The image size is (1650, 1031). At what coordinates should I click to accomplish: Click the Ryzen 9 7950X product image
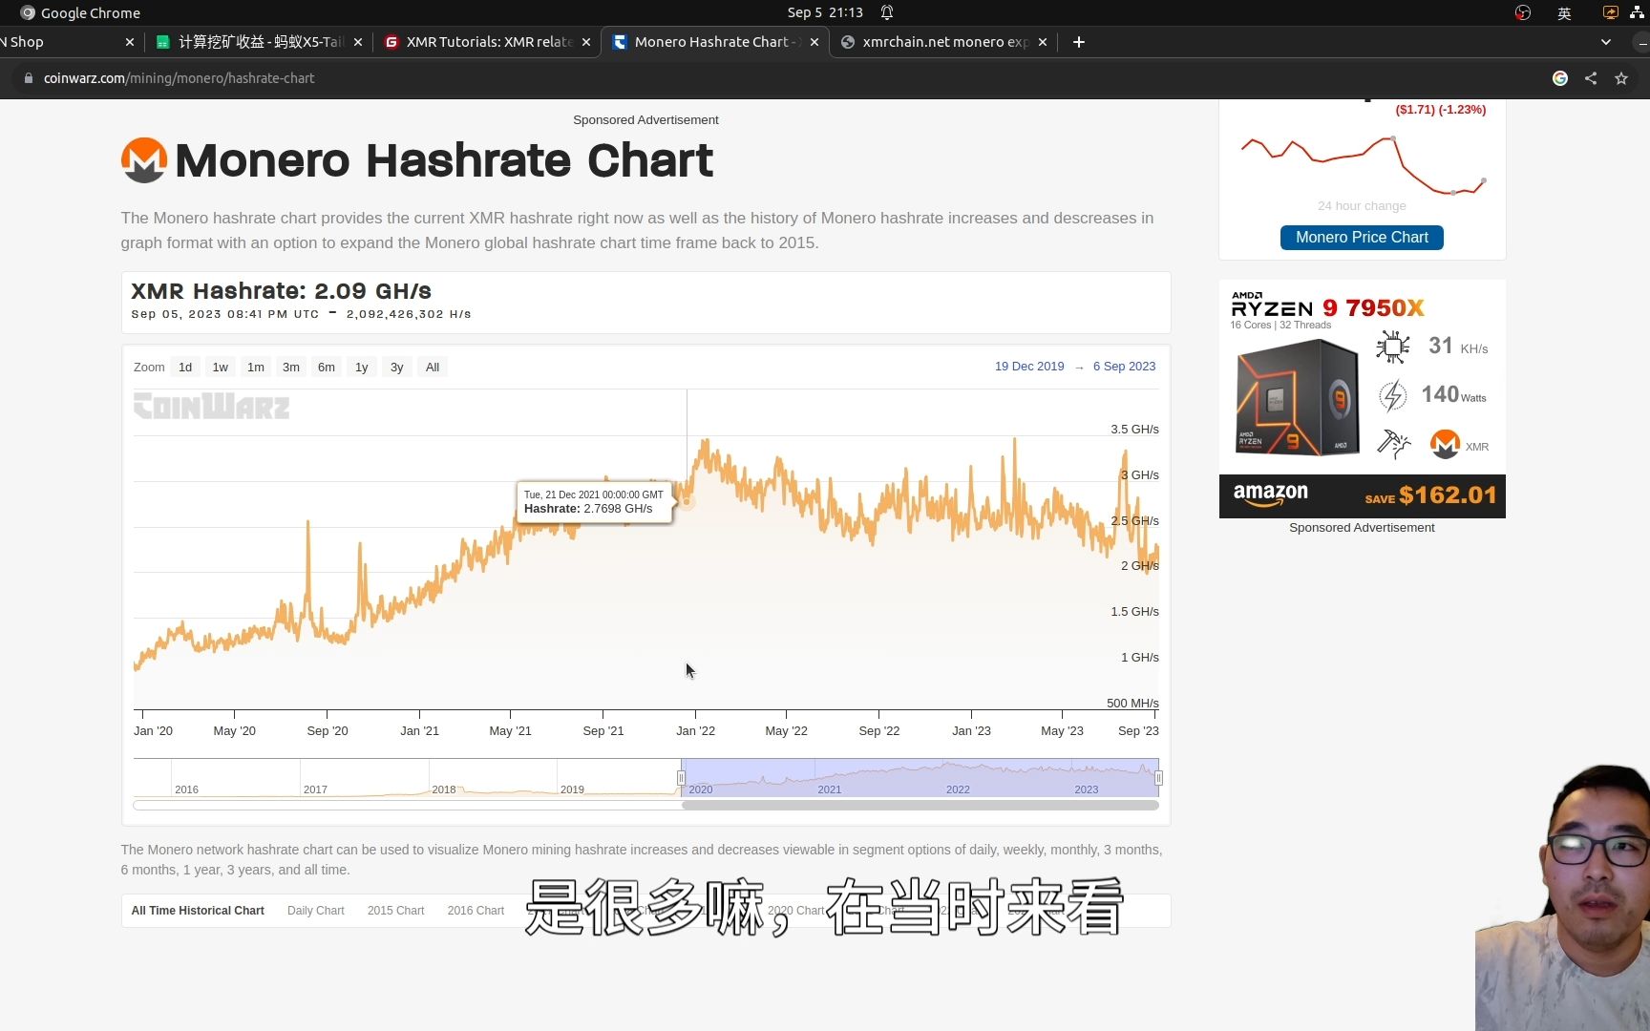(1297, 397)
